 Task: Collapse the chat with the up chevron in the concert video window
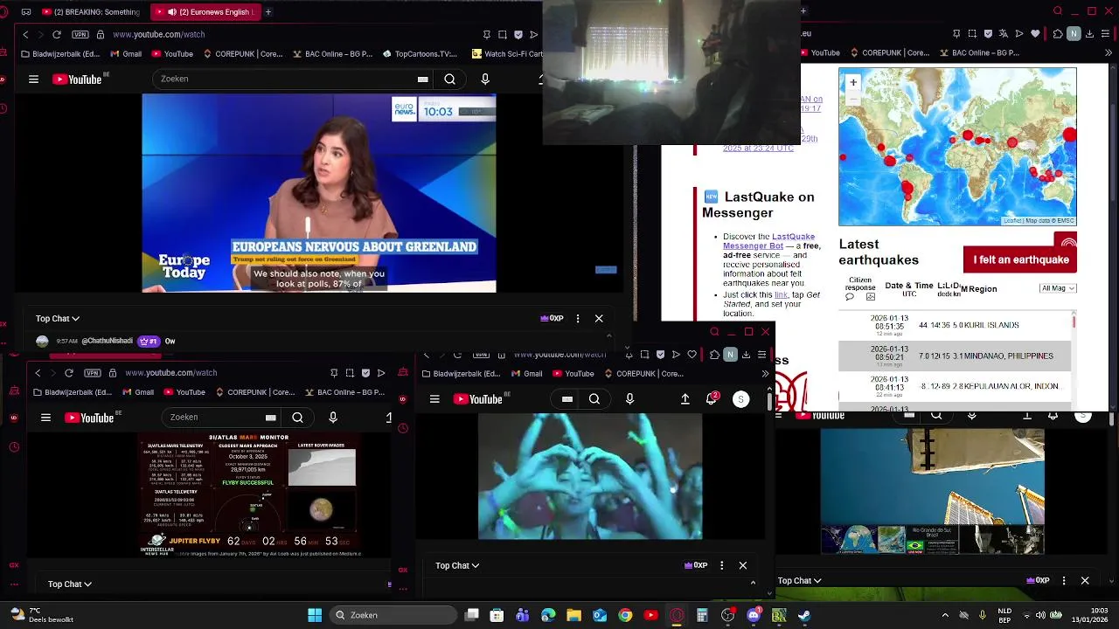point(753,583)
